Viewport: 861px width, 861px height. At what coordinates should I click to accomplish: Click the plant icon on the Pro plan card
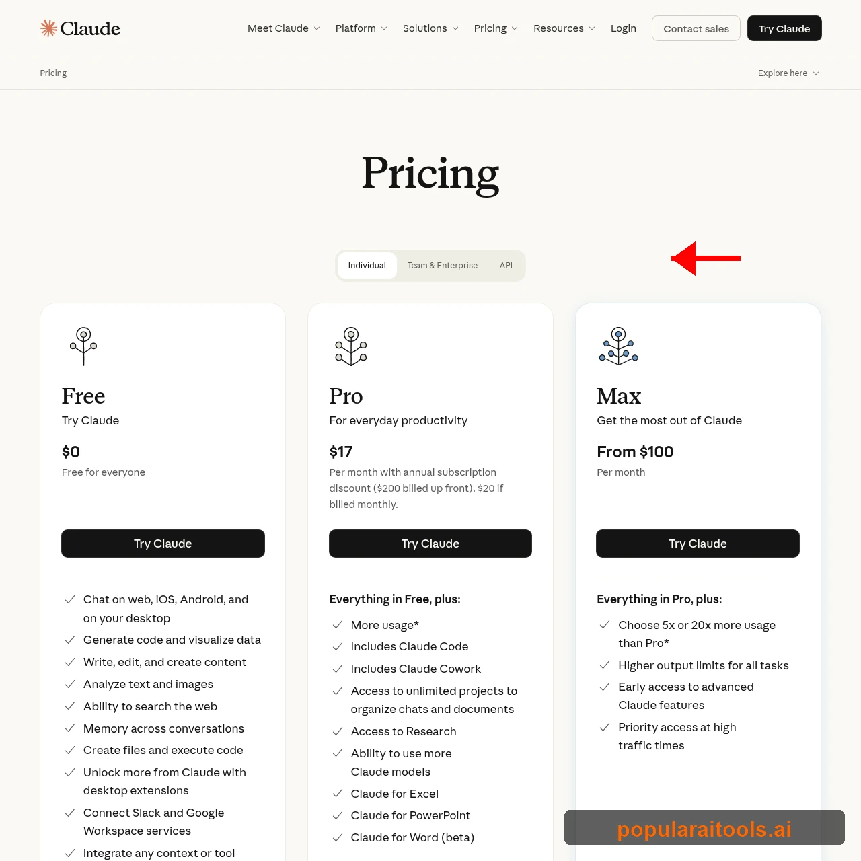point(350,346)
